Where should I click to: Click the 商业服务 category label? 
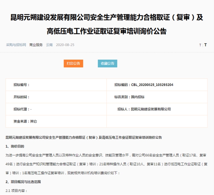(36, 45)
